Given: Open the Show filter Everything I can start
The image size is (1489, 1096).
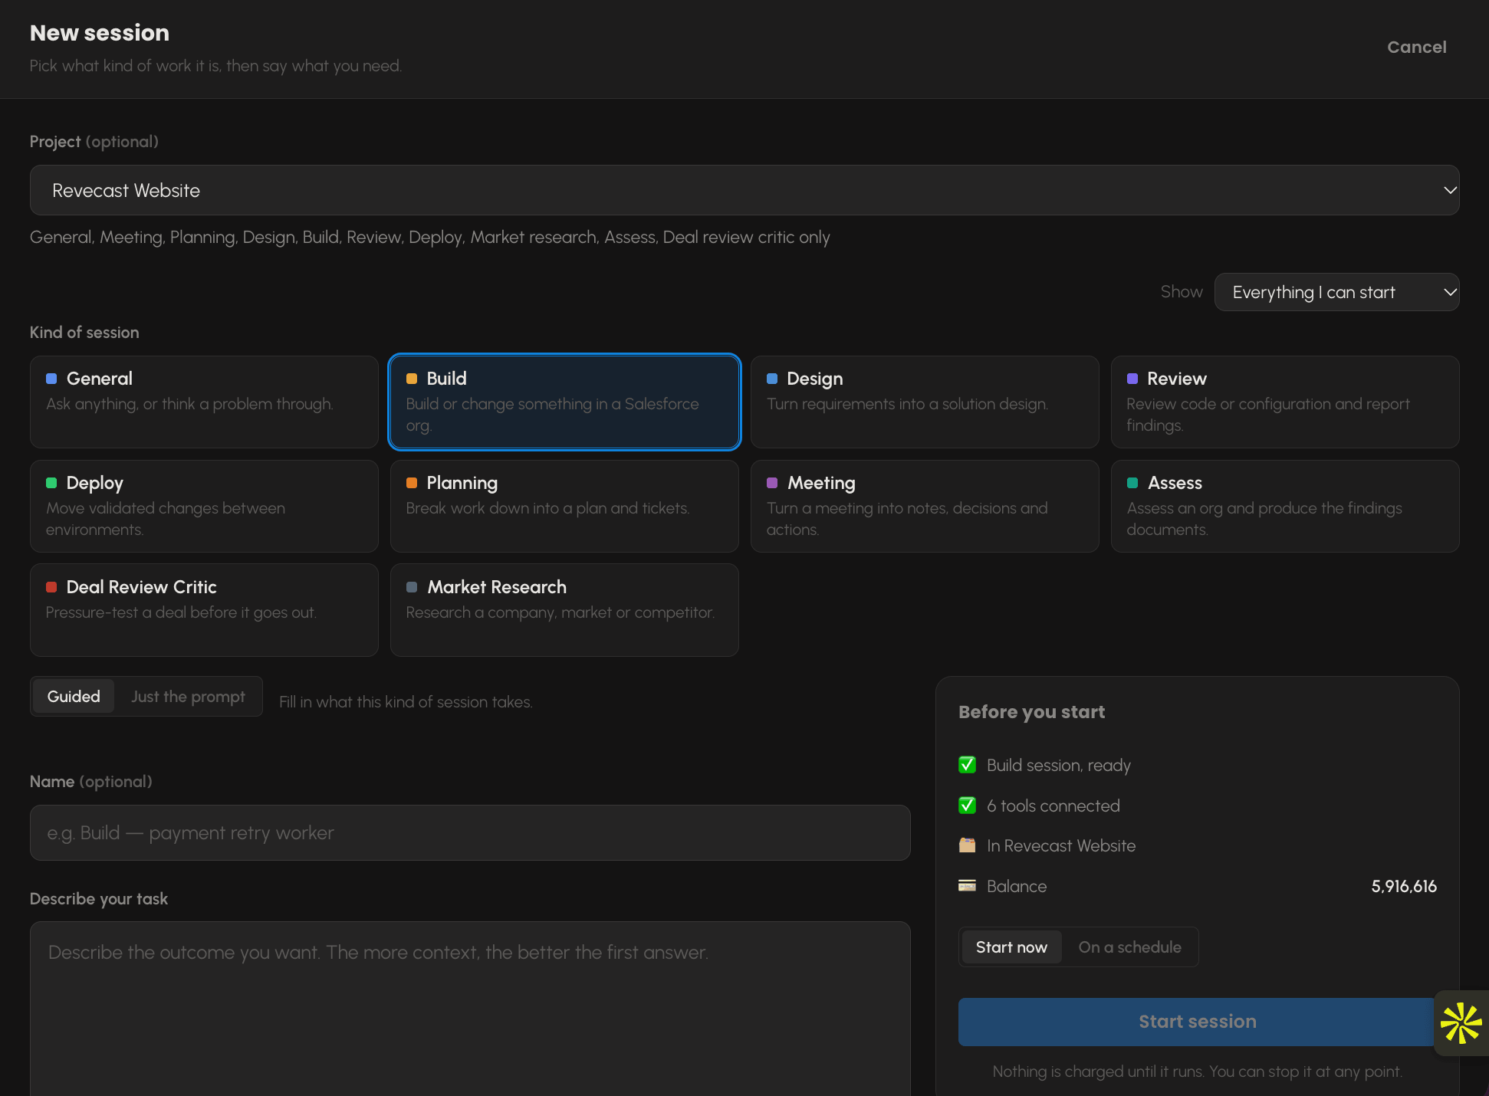Looking at the screenshot, I should (1336, 292).
